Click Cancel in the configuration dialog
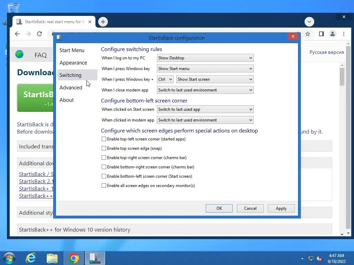This screenshot has width=354, height=265. tap(250, 208)
